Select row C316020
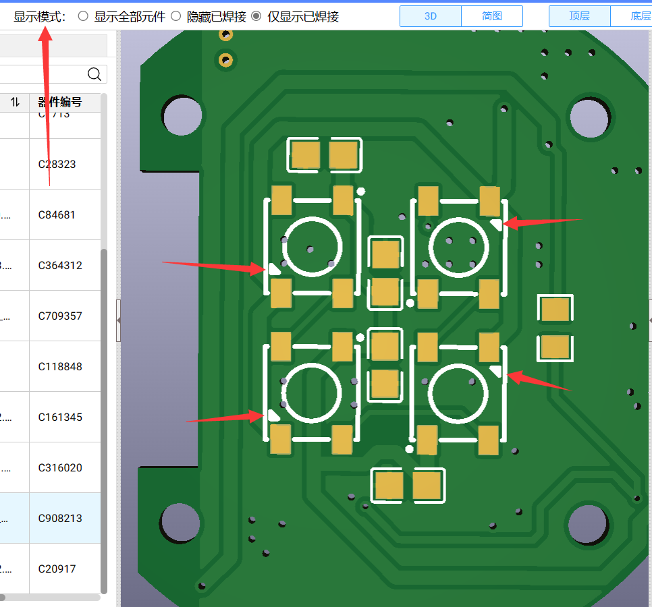Viewport: 652px width, 607px height. click(x=51, y=468)
